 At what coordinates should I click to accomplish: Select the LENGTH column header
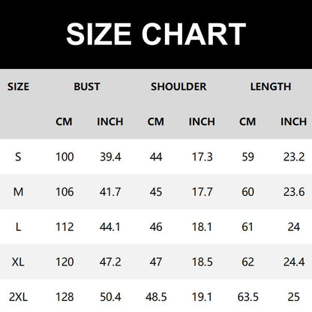(x=271, y=87)
